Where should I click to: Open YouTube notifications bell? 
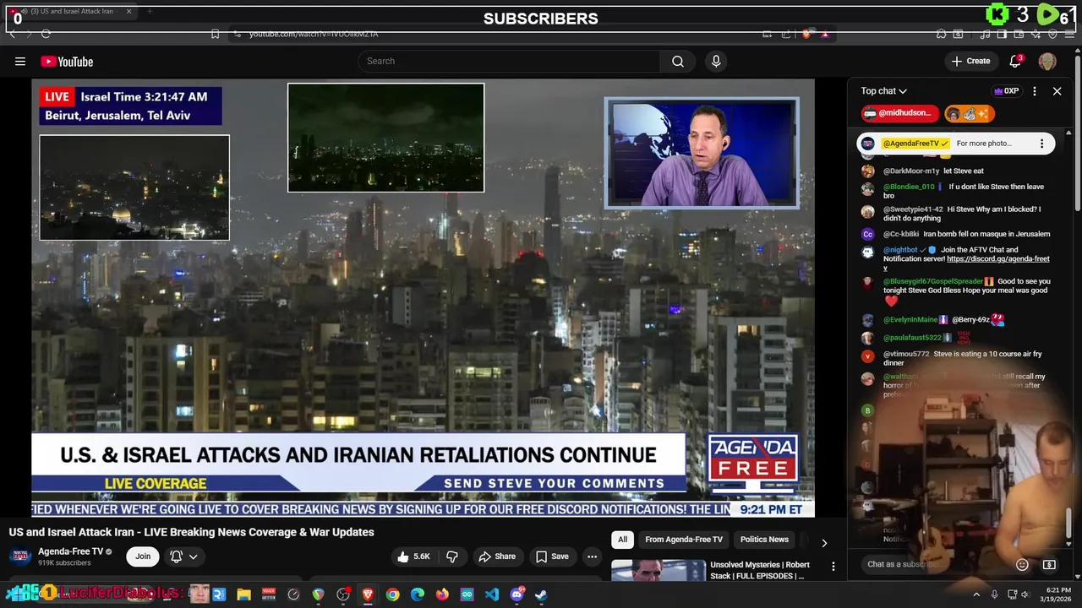[x=1016, y=61]
